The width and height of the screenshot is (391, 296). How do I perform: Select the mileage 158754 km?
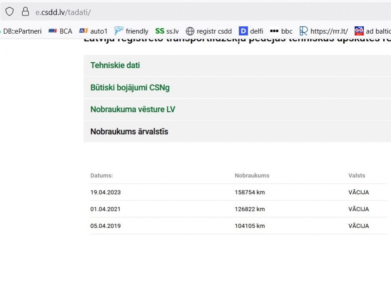(250, 192)
